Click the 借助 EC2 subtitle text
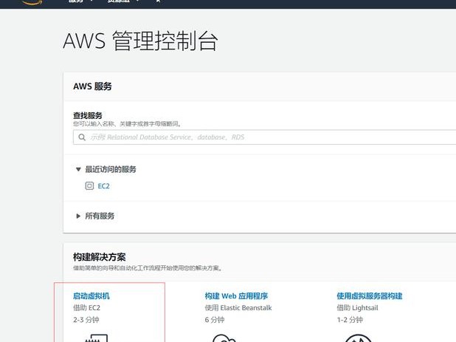This screenshot has height=342, width=456. pyautogui.click(x=86, y=308)
